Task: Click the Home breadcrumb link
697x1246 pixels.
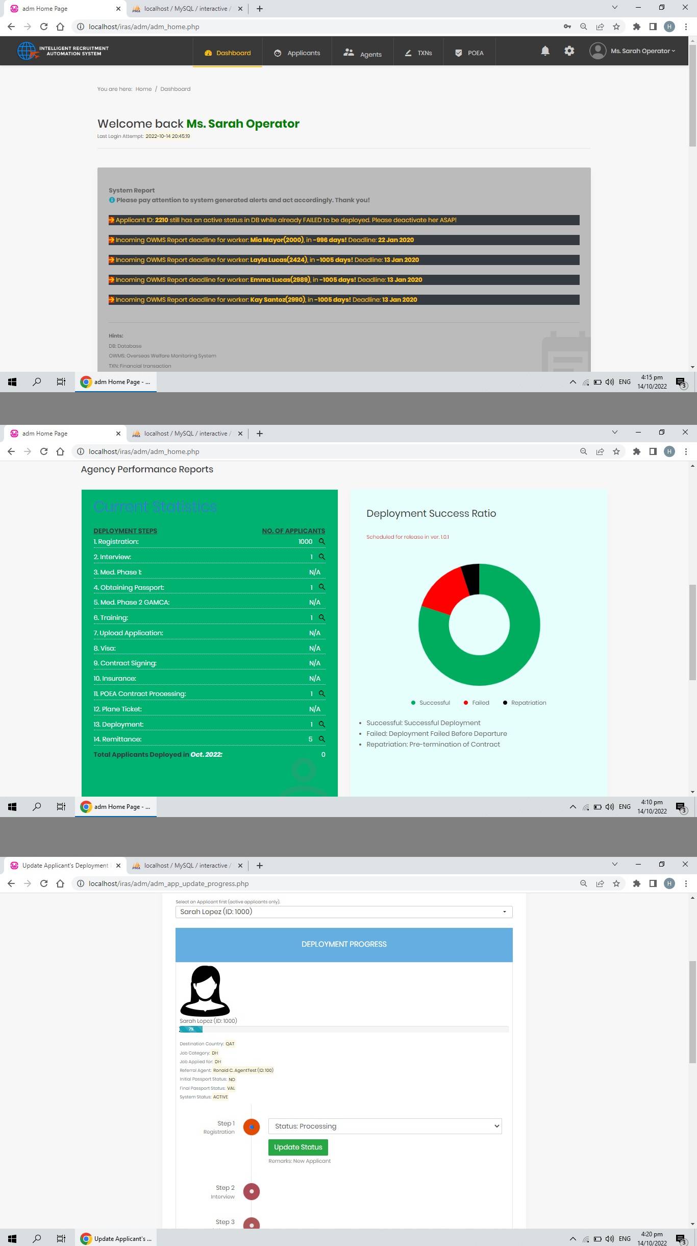Action: [x=143, y=89]
